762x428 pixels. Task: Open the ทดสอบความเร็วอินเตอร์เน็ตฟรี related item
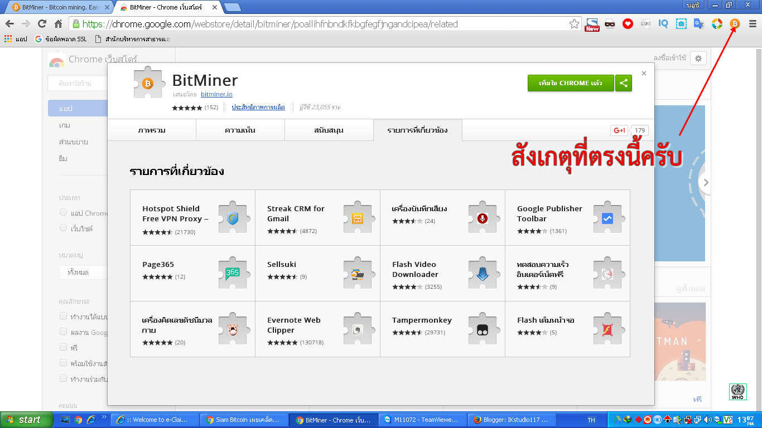pyautogui.click(x=567, y=274)
